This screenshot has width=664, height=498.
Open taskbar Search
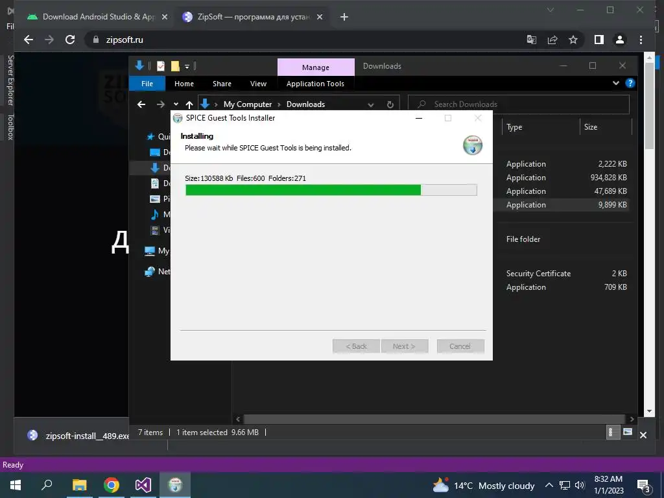47,485
